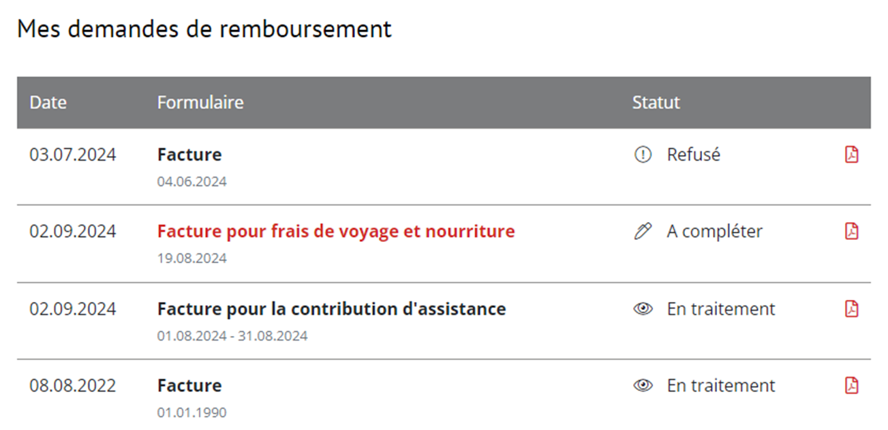Click the Formulaire column header
Screen dimensions: 888x430
(x=200, y=103)
